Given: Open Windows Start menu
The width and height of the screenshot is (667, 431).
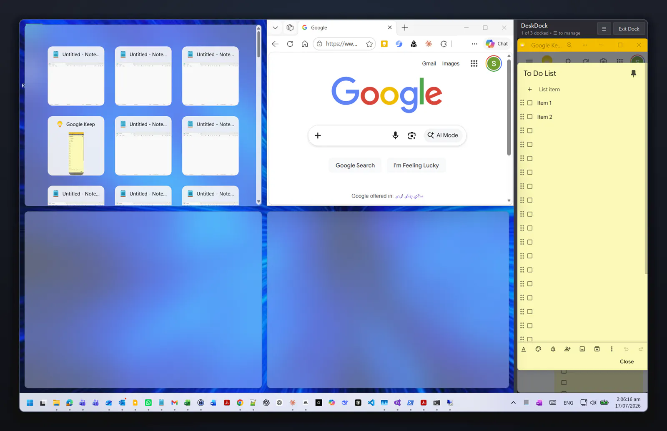Looking at the screenshot, I should (x=30, y=403).
